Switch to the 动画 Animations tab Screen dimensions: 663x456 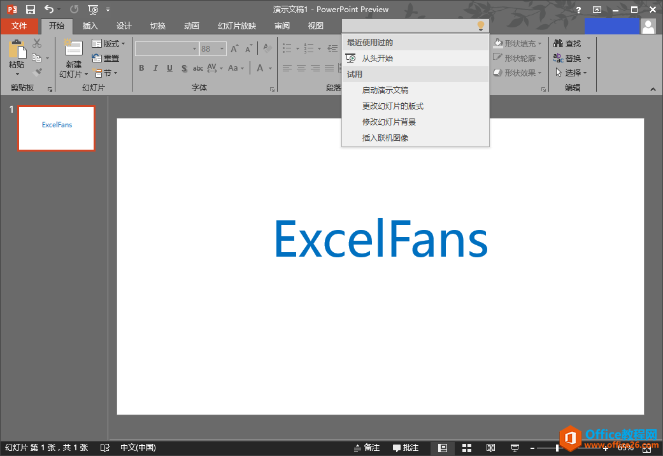click(192, 26)
